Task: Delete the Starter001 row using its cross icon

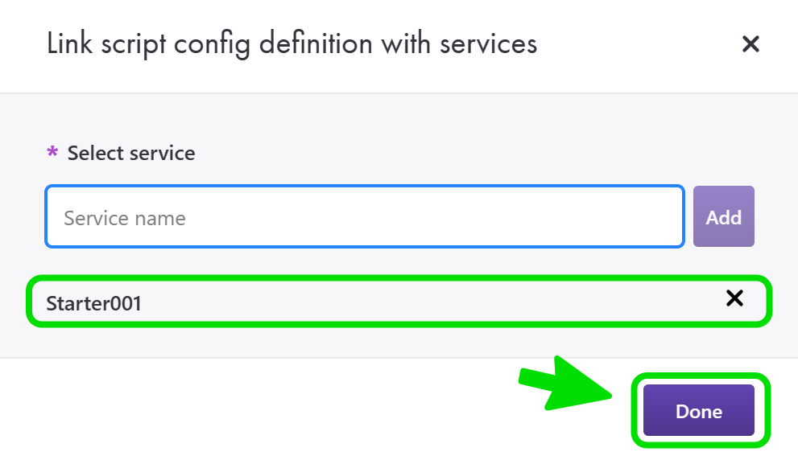Action: point(734,299)
